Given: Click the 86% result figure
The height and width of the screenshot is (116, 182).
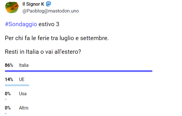Looking at the screenshot, I should [9, 65].
